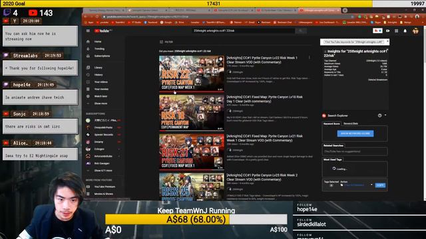Collapse the Search Explorer panel arrow
Viewport: 426px width, 239px height.
[385, 115]
